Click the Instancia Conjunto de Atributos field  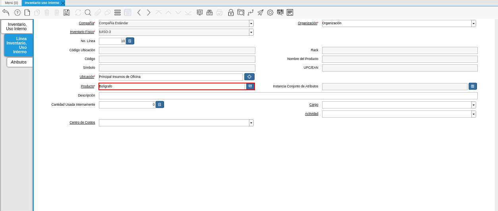(395, 87)
